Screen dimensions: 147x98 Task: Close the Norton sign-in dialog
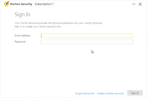[140, 4]
